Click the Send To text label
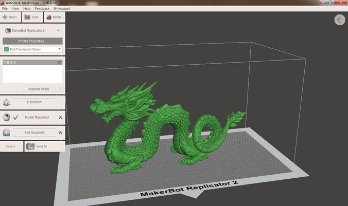Screen dimensions: 348x206 pos(41,146)
